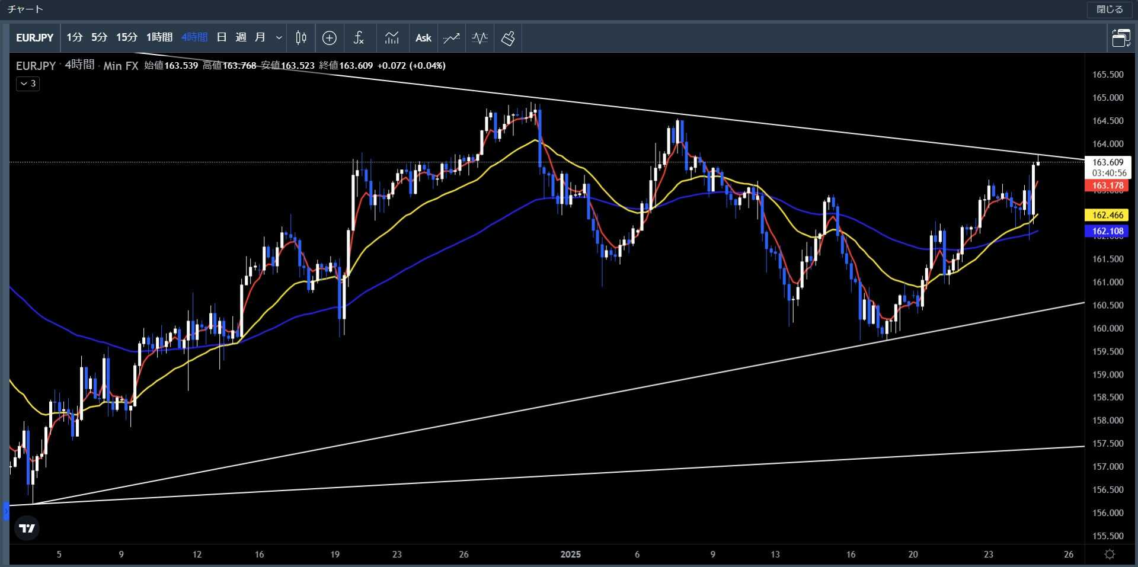Open the candlestick chart type menu
The image size is (1138, 567).
click(x=301, y=38)
